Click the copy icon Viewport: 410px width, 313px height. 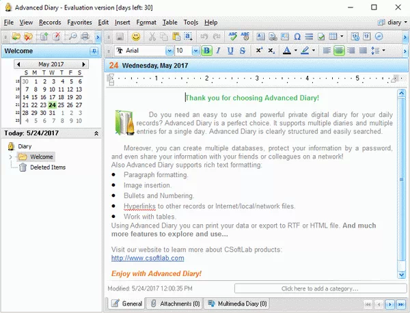[164, 37]
